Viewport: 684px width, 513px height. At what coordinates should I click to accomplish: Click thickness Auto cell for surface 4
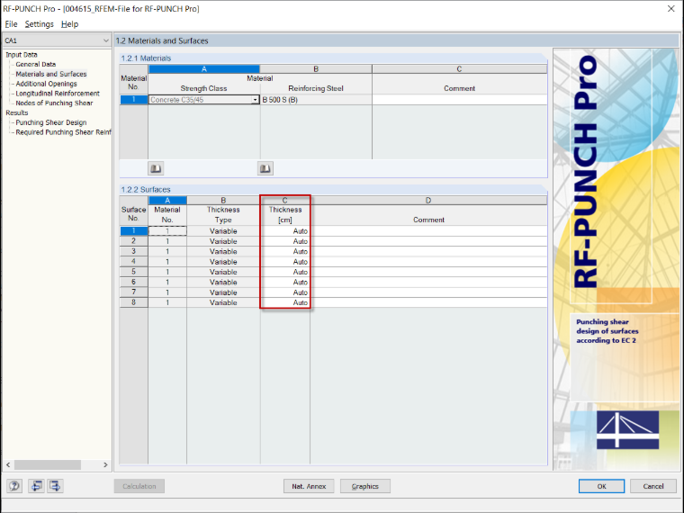(285, 262)
